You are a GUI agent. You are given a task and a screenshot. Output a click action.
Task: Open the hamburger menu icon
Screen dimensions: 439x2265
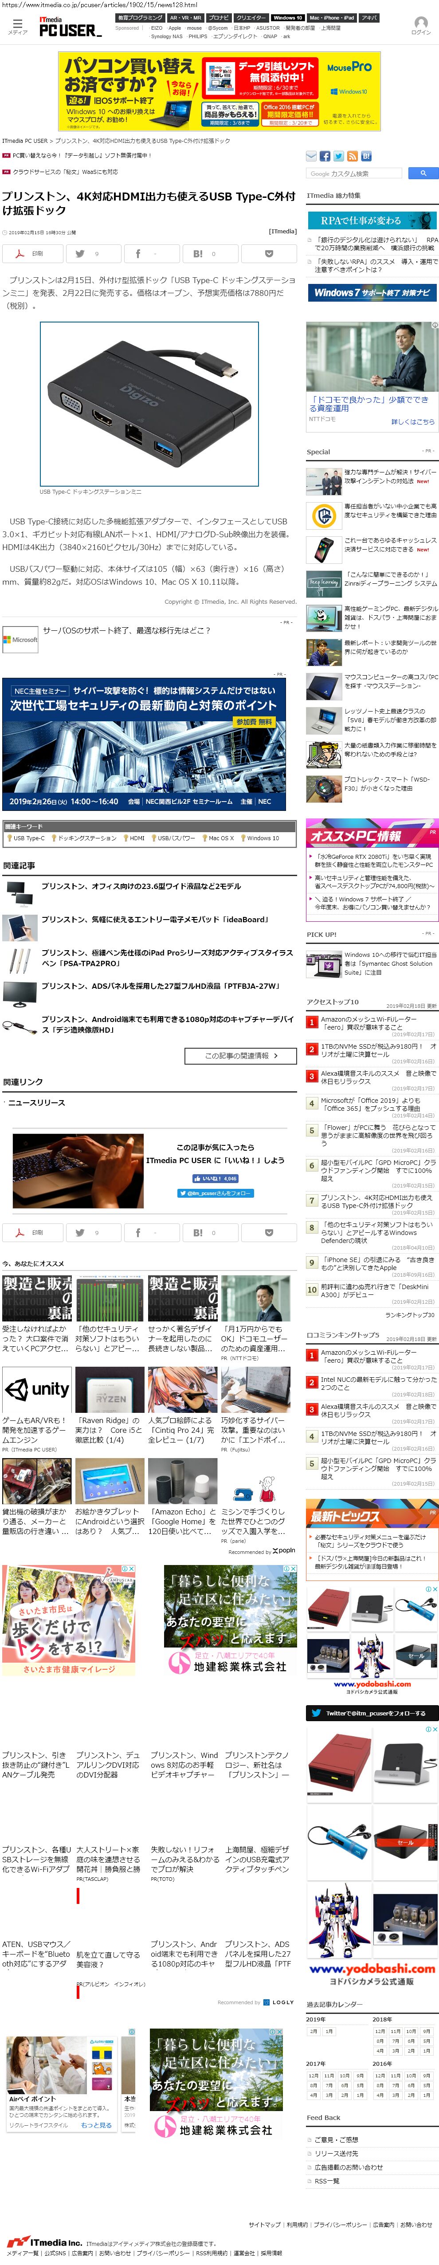17,24
